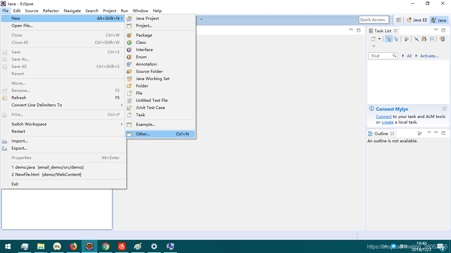Toggle Focus on Workweek in Task List
Viewport: 451px width, 253px height.
click(x=406, y=39)
